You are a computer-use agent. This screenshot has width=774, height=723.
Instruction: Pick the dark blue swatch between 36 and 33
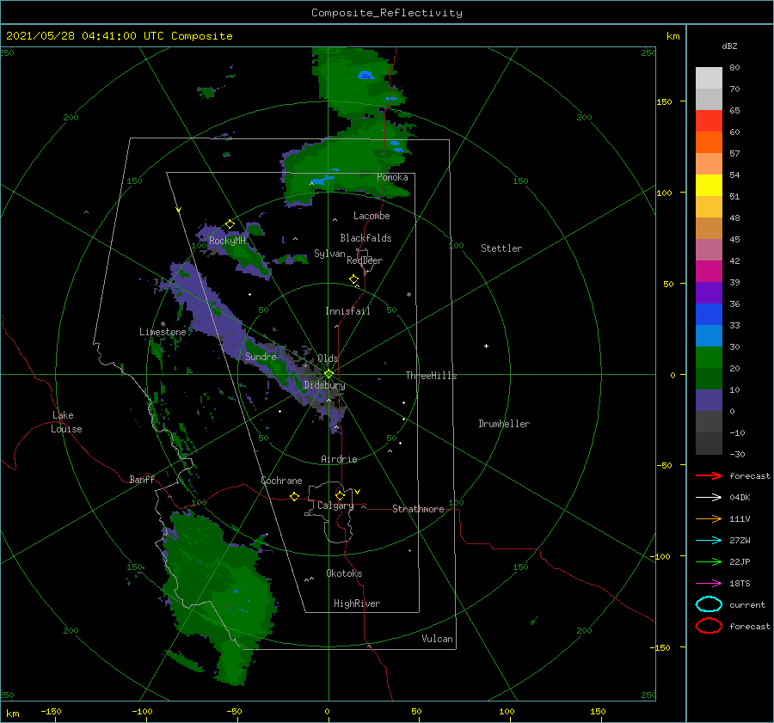(x=709, y=315)
